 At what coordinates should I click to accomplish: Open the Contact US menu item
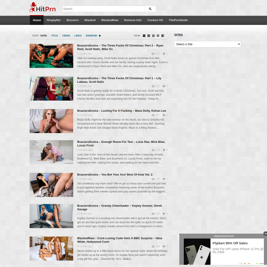coord(155,20)
